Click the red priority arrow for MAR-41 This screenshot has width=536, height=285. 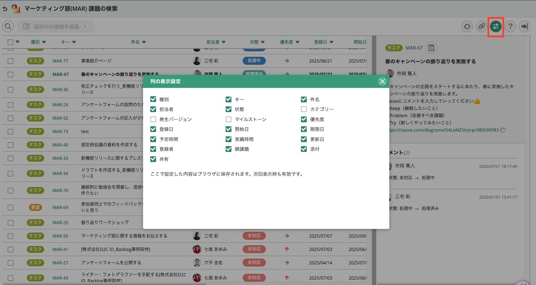pos(287,249)
